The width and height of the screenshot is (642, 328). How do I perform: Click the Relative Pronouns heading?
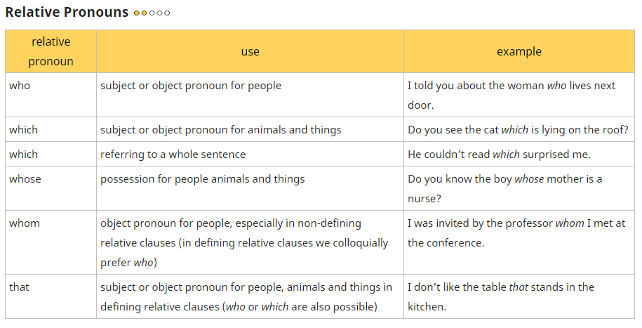67,13
